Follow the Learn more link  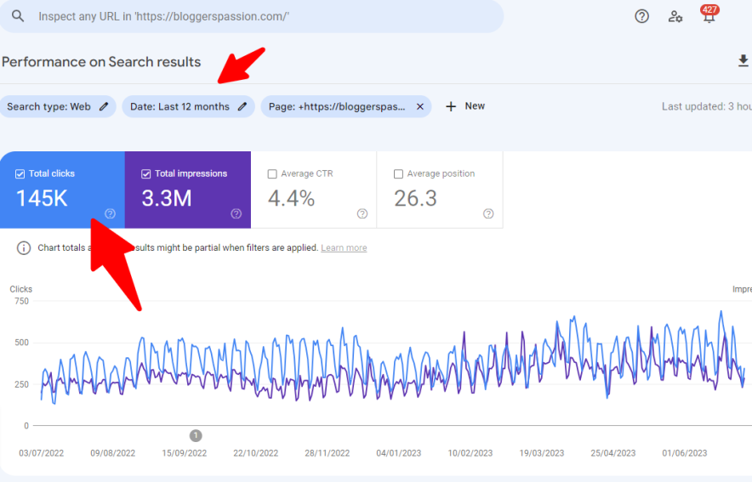(x=344, y=248)
